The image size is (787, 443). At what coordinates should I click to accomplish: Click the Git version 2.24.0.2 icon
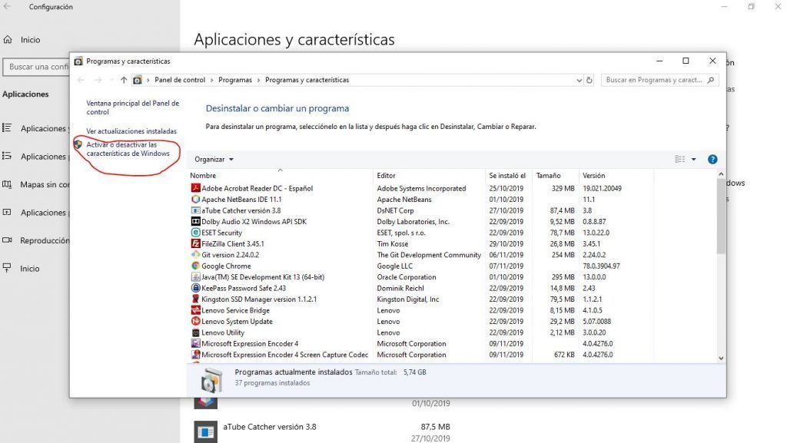(196, 255)
